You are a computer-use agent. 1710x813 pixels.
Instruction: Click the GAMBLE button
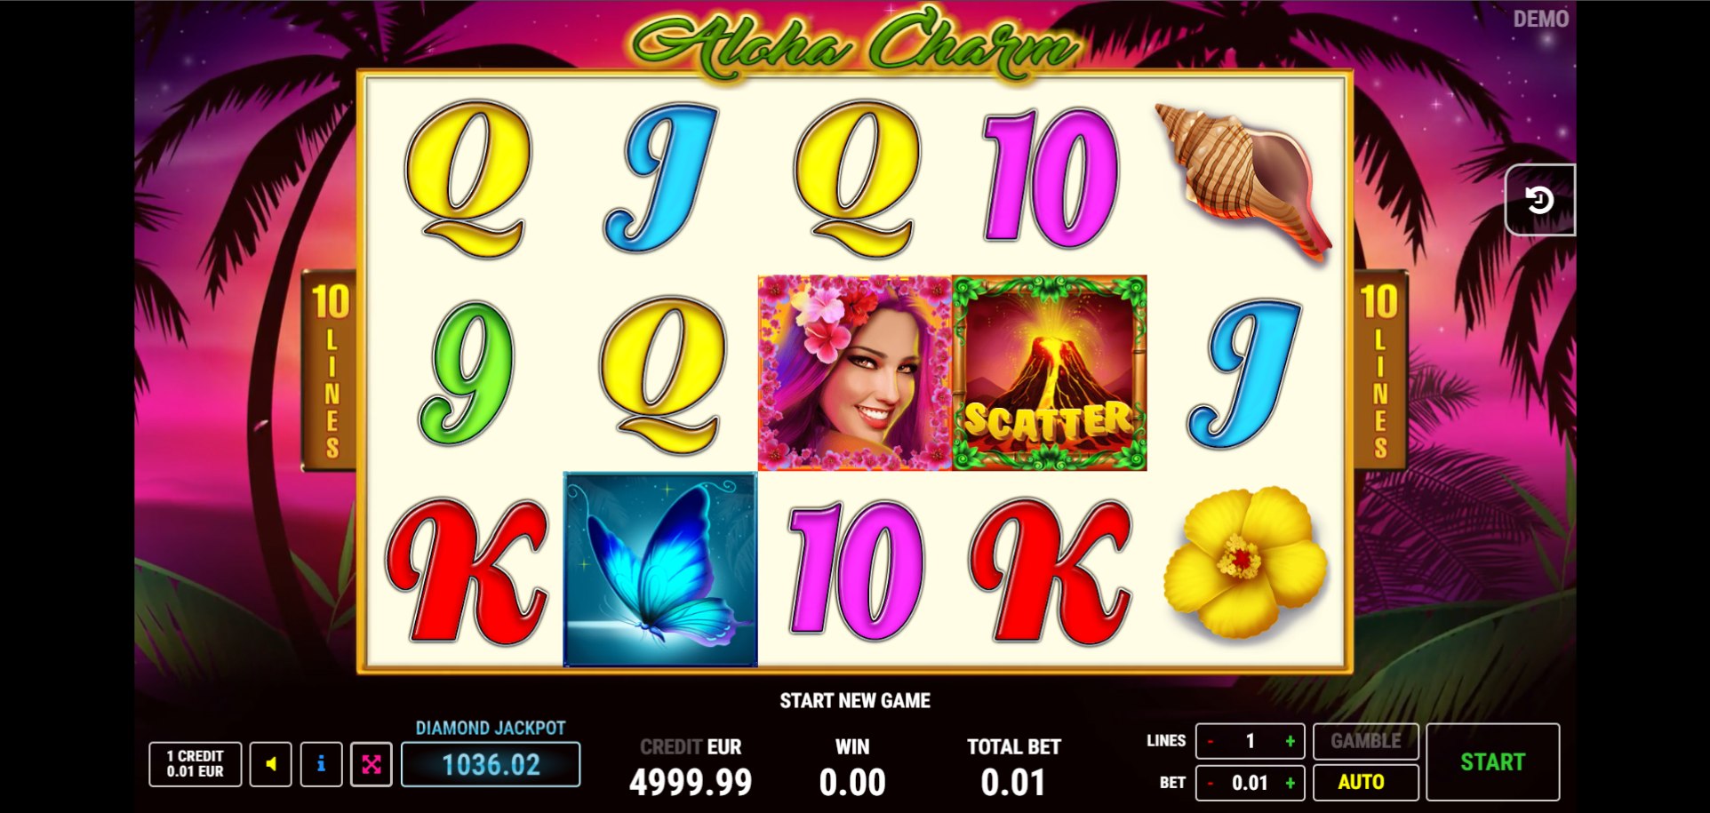click(1365, 741)
